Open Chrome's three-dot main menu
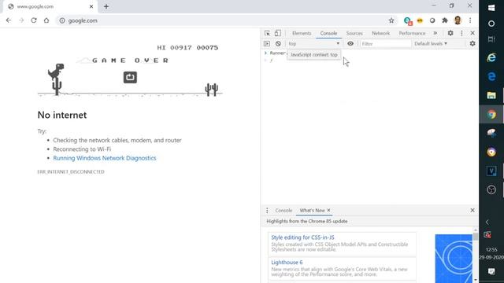Image resolution: width=504 pixels, height=283 pixels. (x=470, y=20)
